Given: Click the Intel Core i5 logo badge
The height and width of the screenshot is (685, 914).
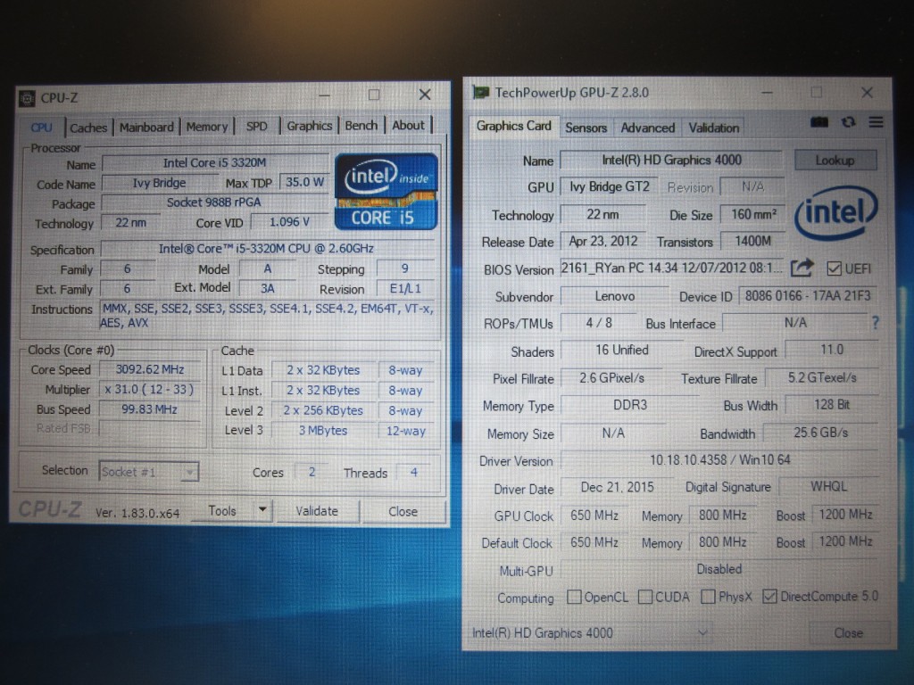Looking at the screenshot, I should (386, 191).
